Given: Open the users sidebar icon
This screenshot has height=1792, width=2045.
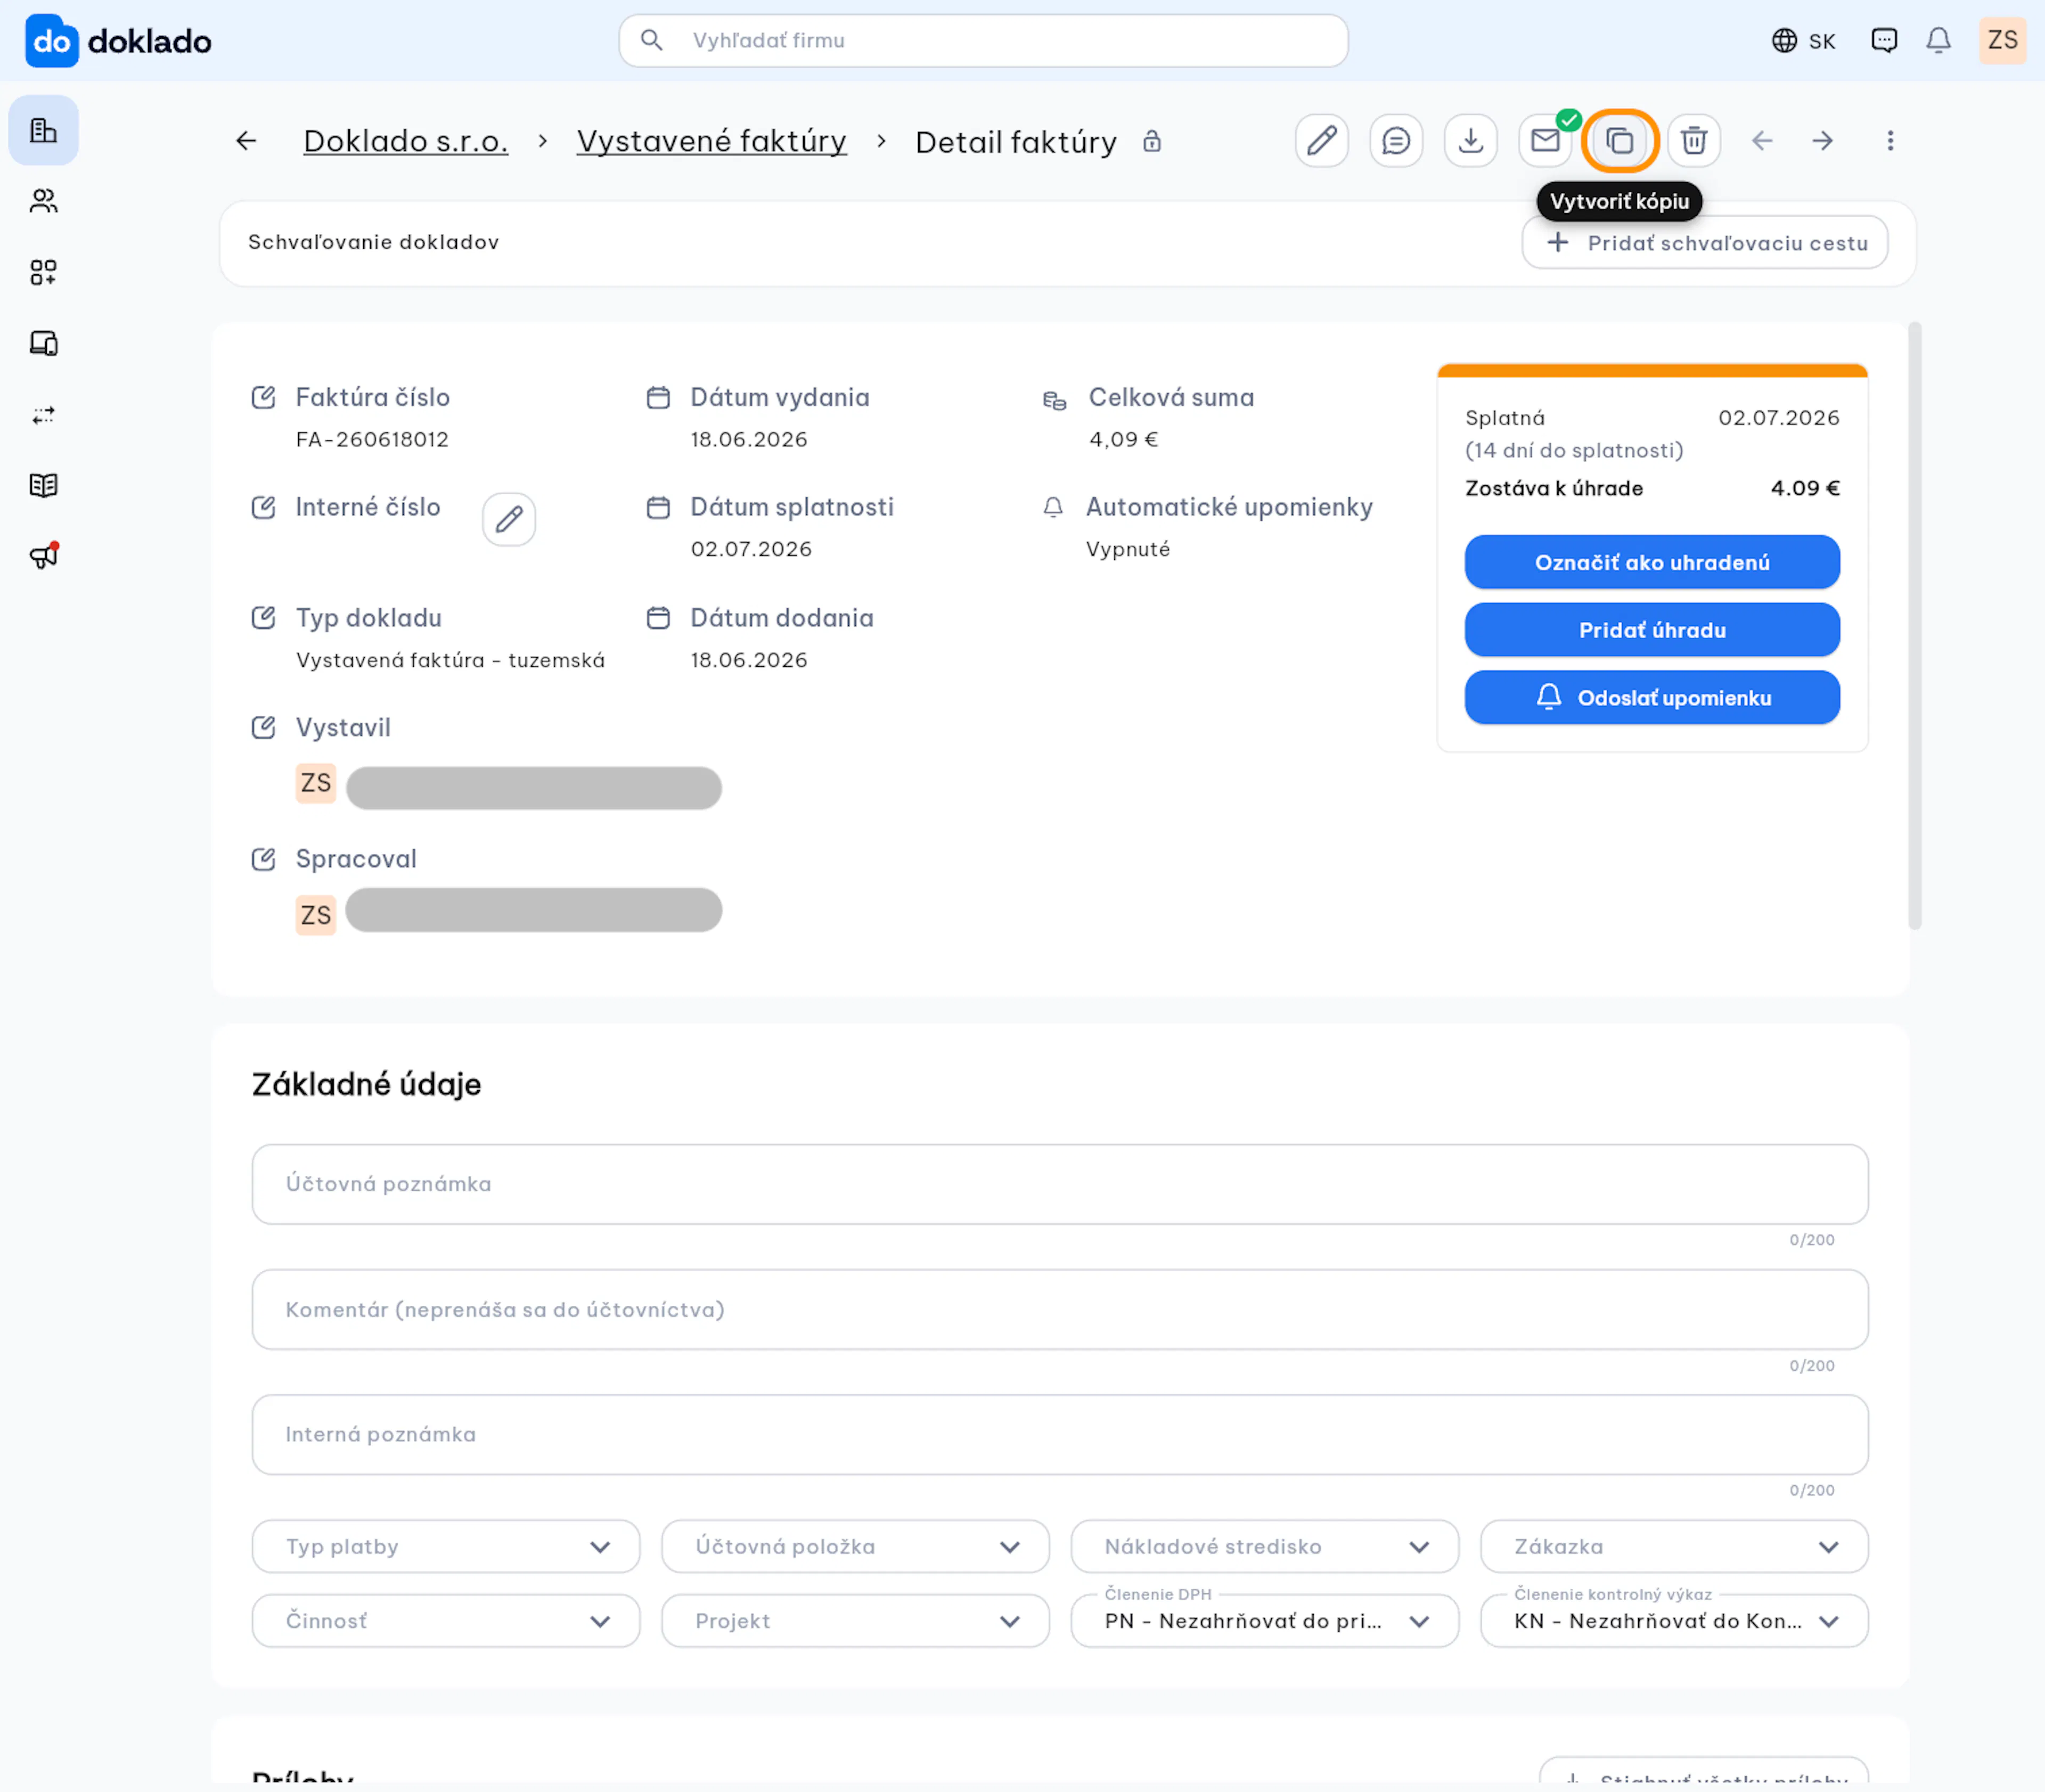Looking at the screenshot, I should [x=43, y=201].
